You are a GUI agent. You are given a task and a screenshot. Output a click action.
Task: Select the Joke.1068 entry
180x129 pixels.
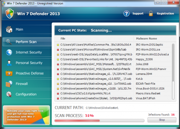[x=114, y=64]
